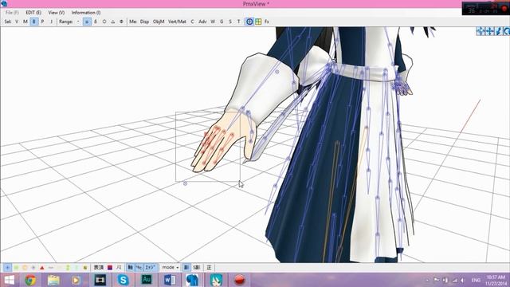Toggle the green four-pane grid icon
The height and width of the screenshot is (287, 510).
tap(258, 22)
